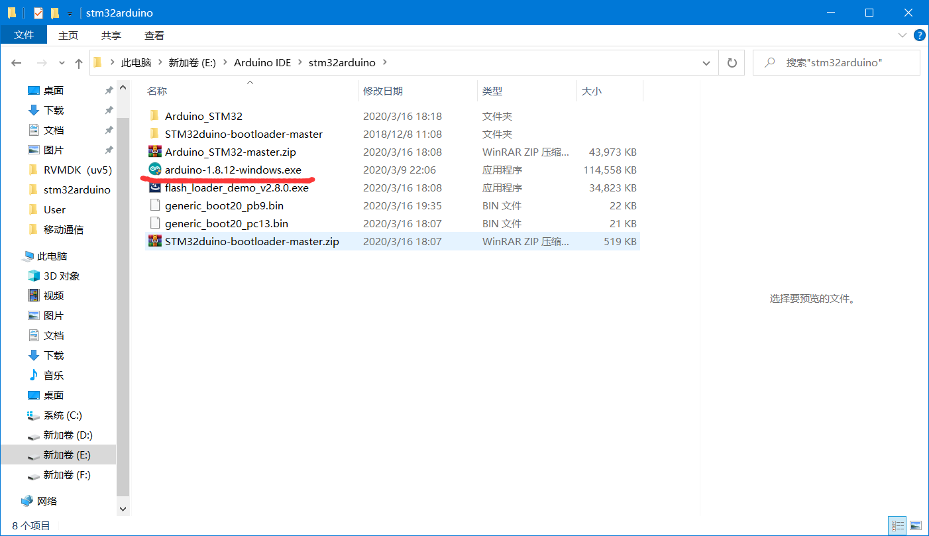Screen dimensions: 929x536
Task: Open pinned 下载 in quick access
Action: point(54,111)
